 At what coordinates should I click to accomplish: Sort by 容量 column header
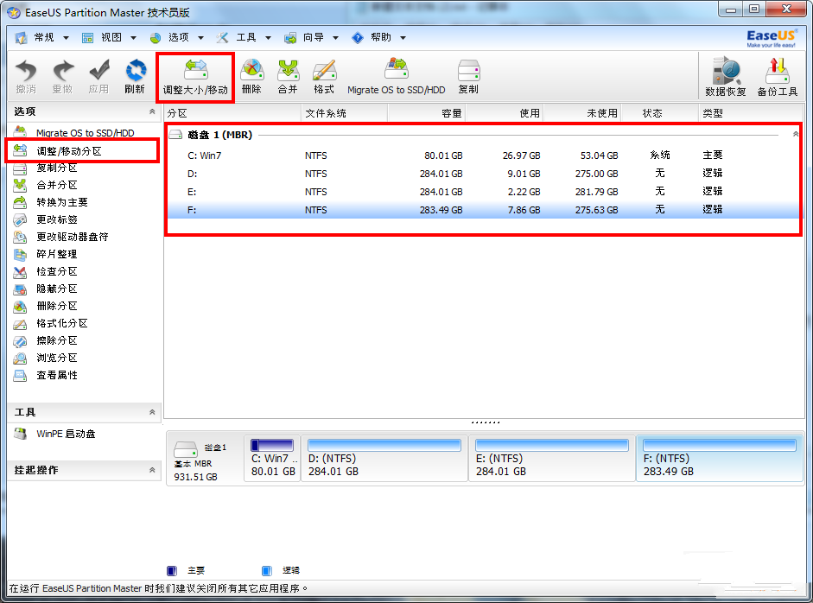click(426, 113)
